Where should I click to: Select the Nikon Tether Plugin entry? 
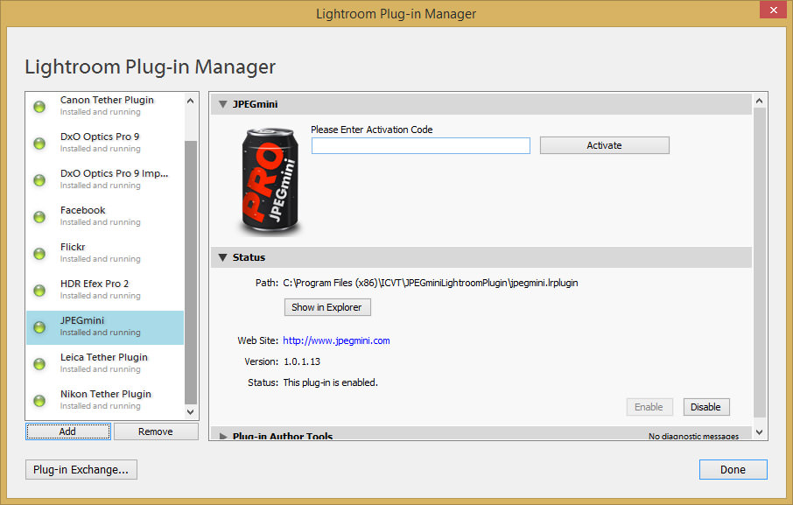point(105,400)
